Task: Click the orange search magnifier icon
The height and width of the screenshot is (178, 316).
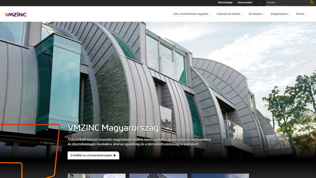Action: pos(312,3)
